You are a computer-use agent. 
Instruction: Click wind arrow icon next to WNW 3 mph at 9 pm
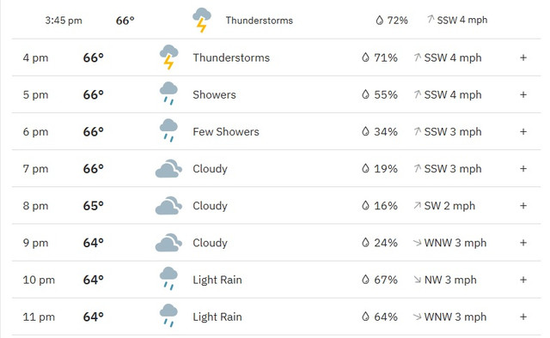(417, 243)
